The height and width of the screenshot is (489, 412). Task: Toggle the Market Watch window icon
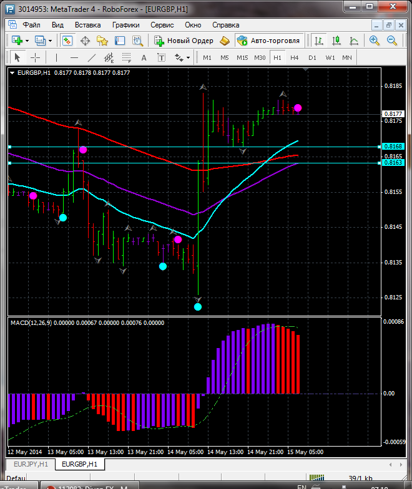tap(67, 41)
